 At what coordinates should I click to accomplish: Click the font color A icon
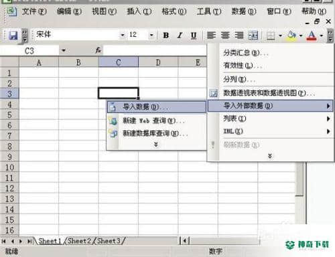coord(312,35)
